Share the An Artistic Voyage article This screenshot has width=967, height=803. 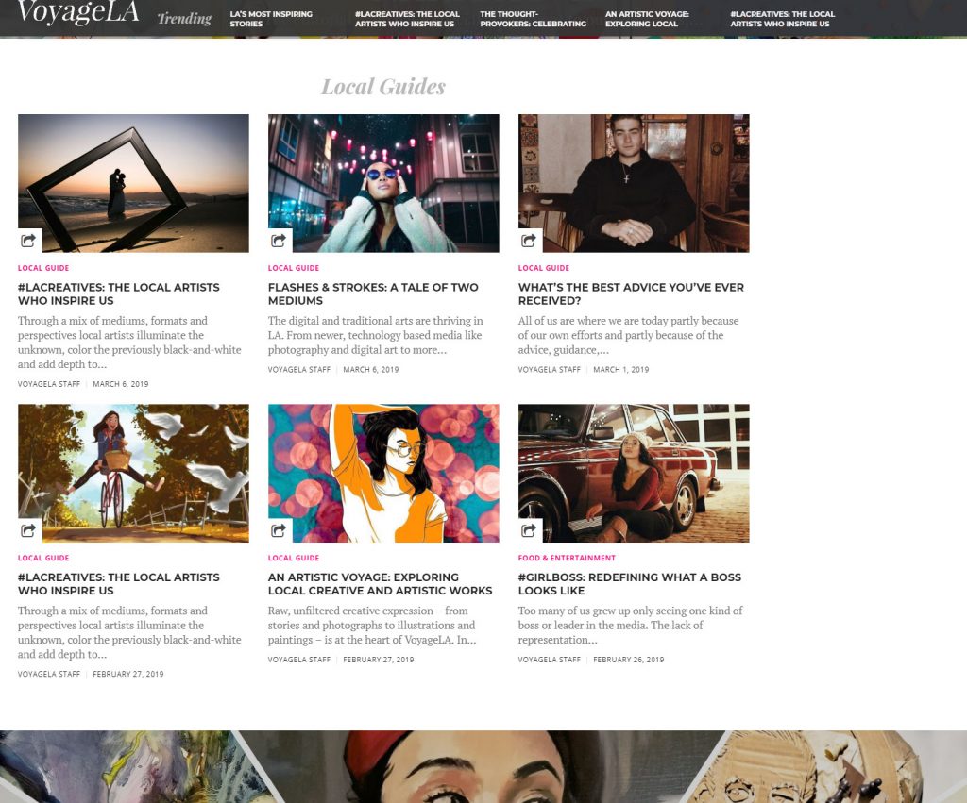click(x=280, y=530)
